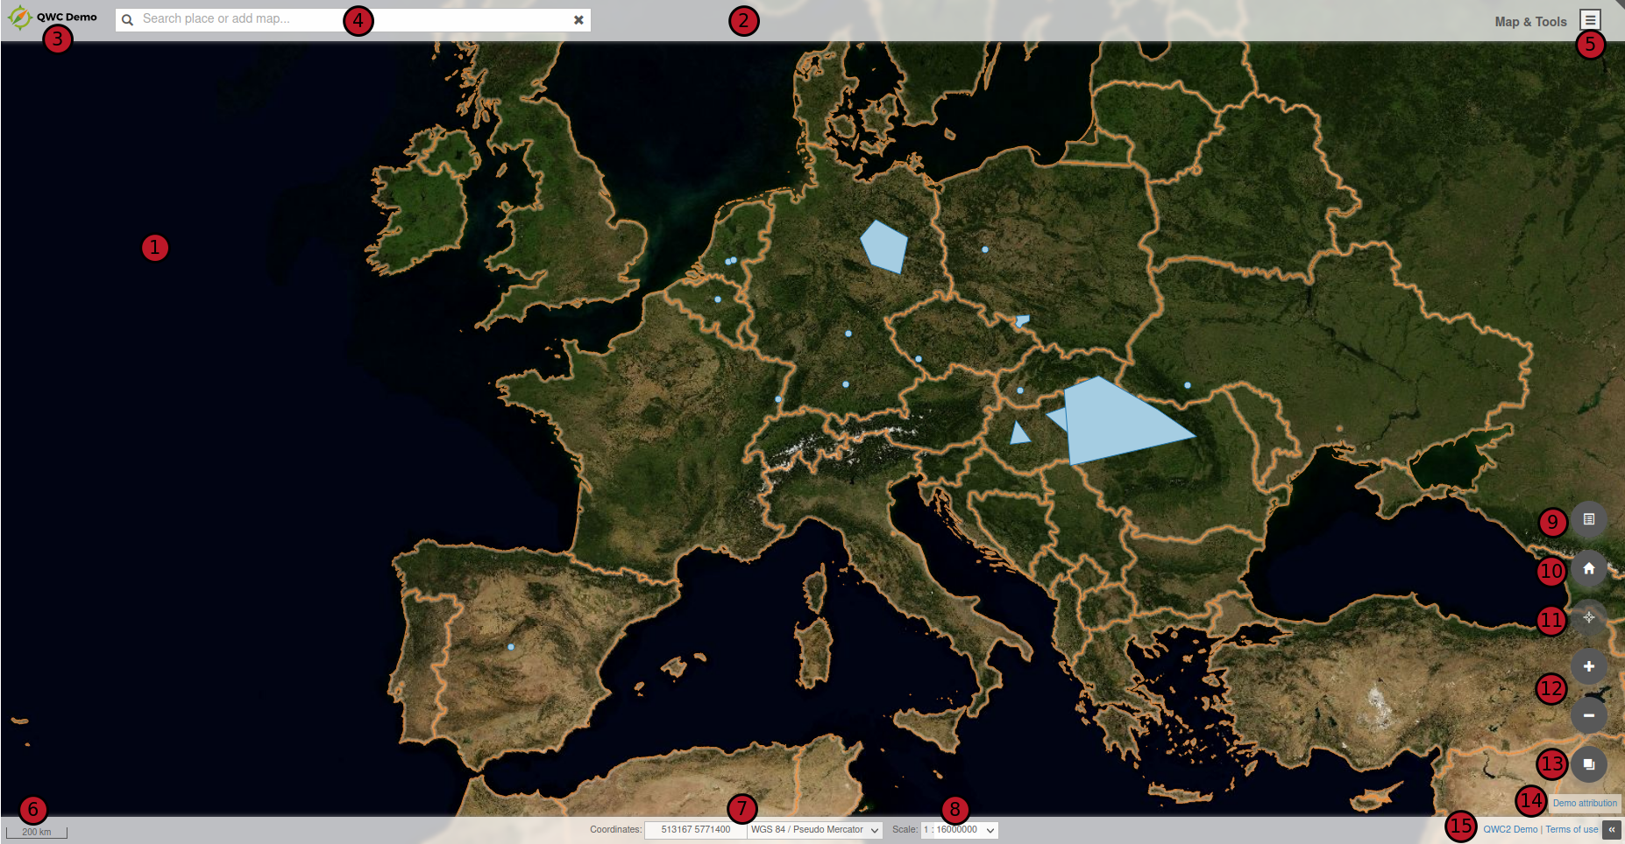This screenshot has height=844, width=1625.
Task: Open the background layer switcher button
Action: click(x=1588, y=764)
